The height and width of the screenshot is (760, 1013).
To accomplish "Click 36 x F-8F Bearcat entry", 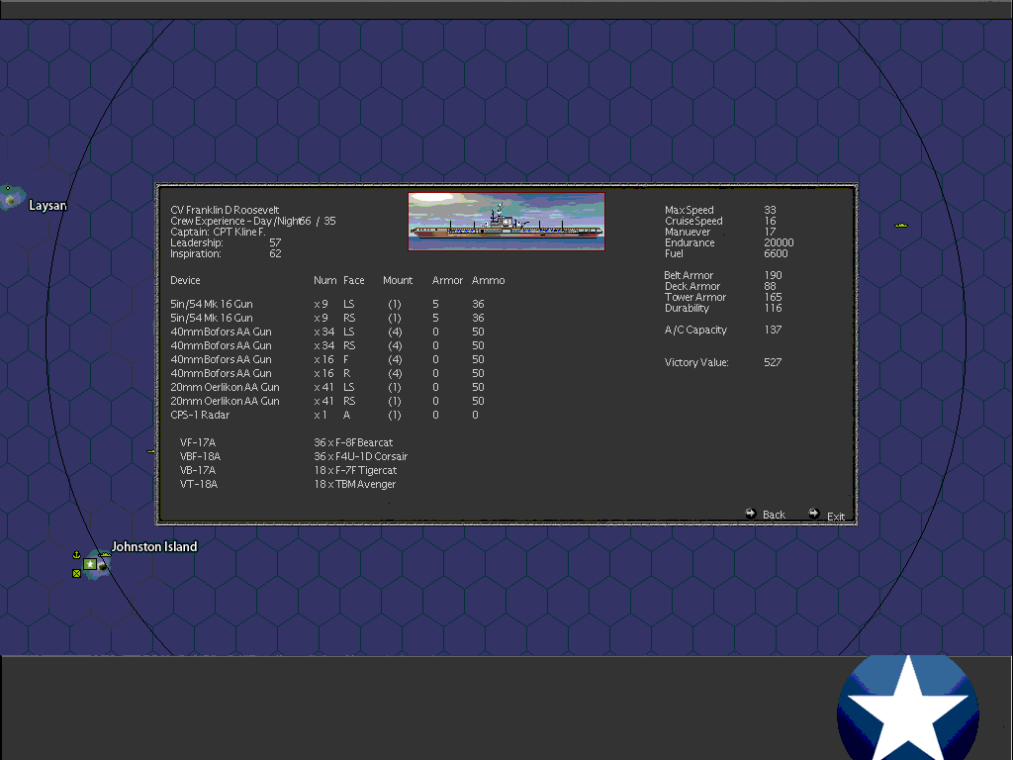I will point(353,442).
